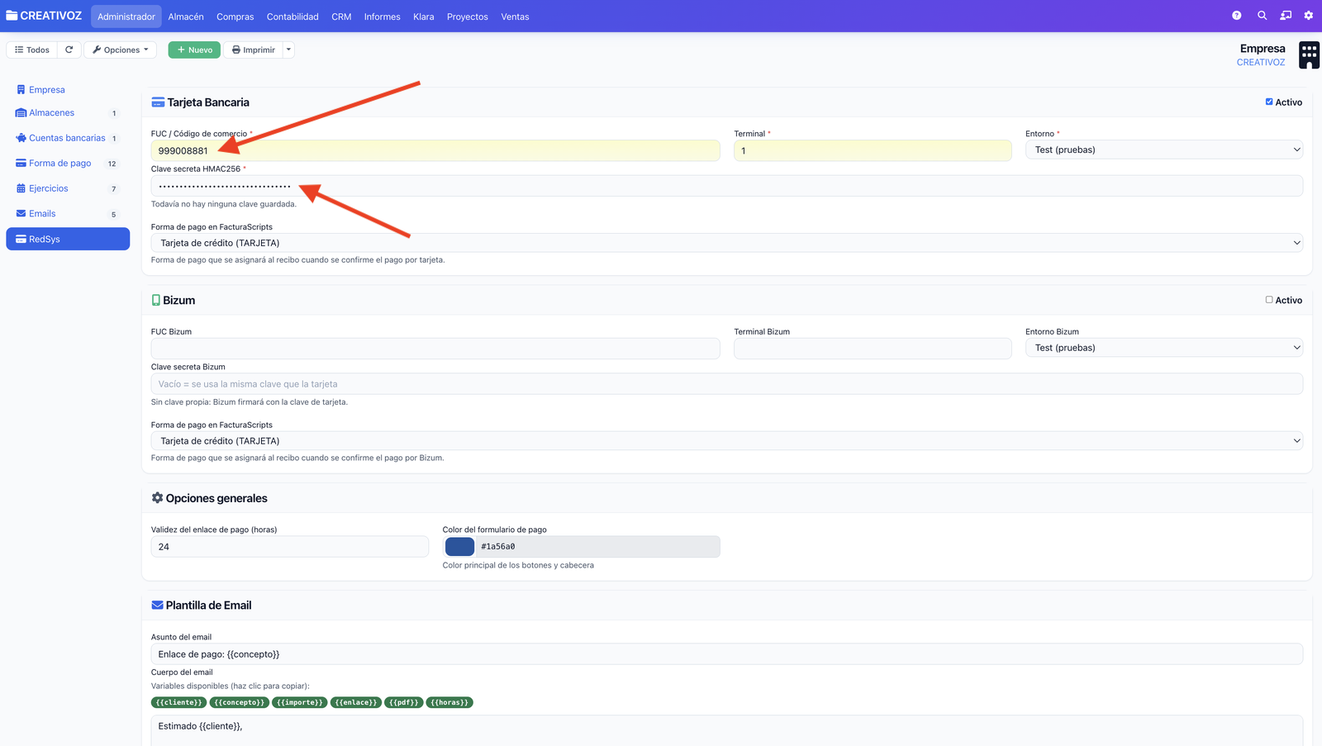
Task: Open the Entorno Bizum dropdown
Action: coord(1164,348)
